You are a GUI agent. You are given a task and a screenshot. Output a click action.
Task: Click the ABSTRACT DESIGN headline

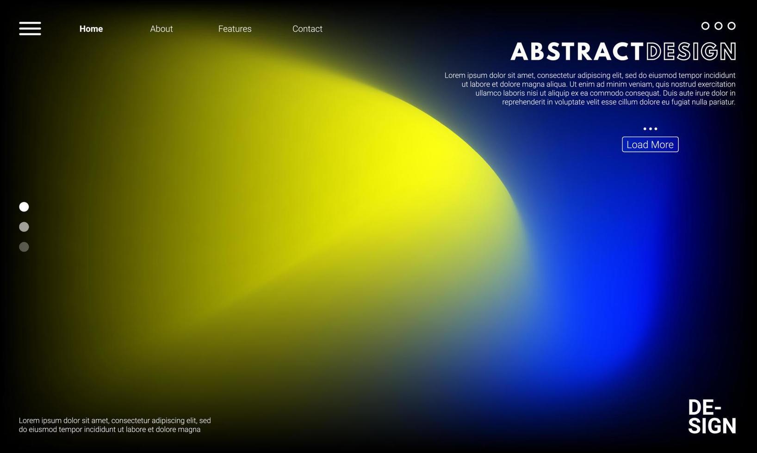click(x=623, y=51)
